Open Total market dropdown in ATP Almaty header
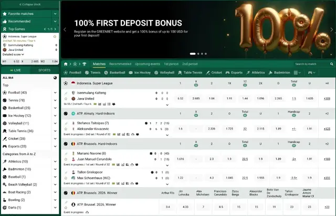The image size is (336, 216). (x=245, y=115)
